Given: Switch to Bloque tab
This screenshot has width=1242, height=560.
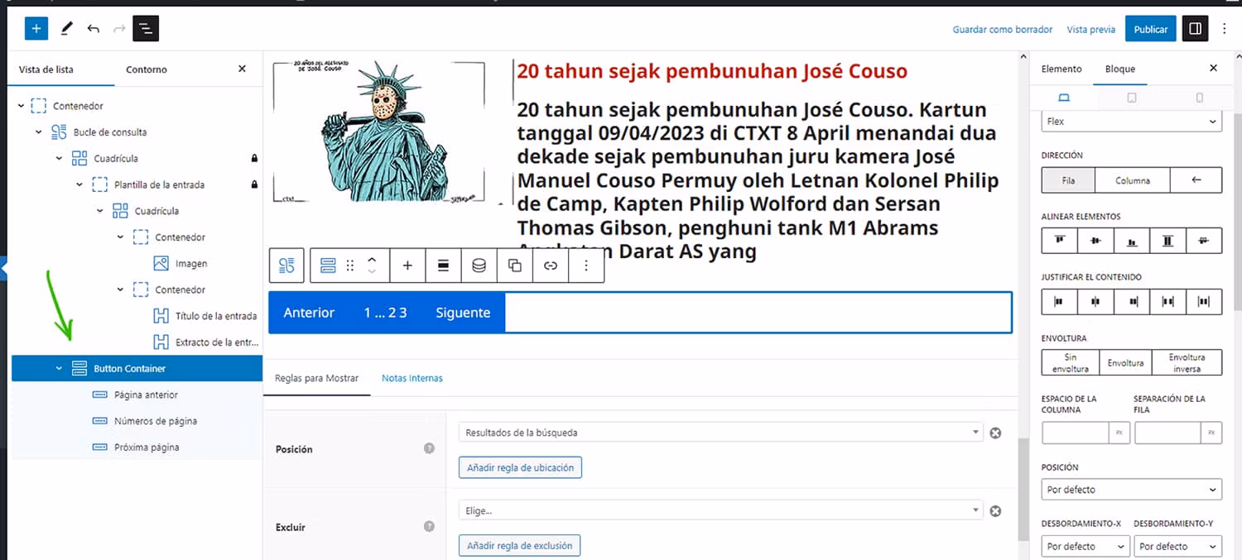Looking at the screenshot, I should pyautogui.click(x=1120, y=69).
